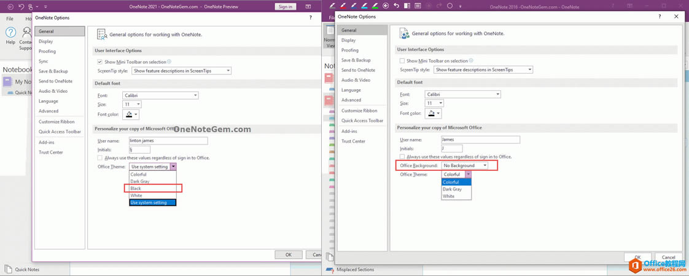Choose Black theme in left Office Theme list
689x276 pixels.
153,188
